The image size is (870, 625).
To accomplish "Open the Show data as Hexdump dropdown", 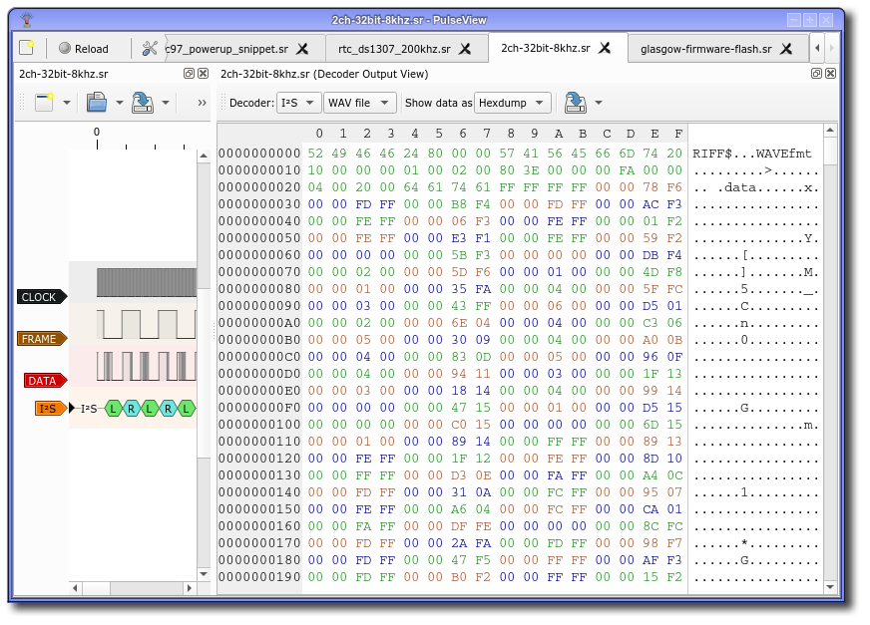I will 513,103.
